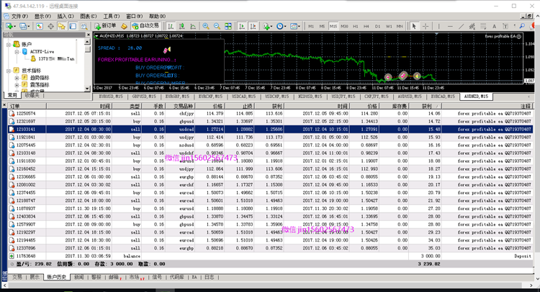540x292 pixels.
Task: Switch chart to candlesticks icon
Action: tap(181, 26)
